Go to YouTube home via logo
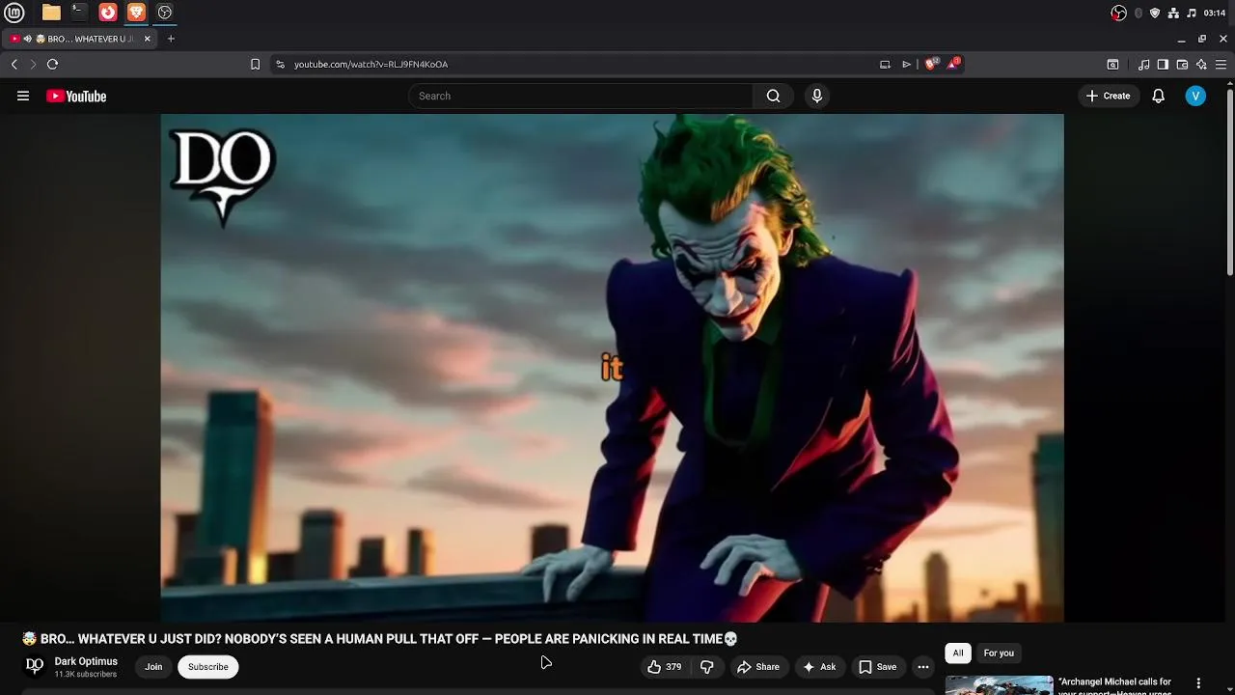 (x=76, y=96)
